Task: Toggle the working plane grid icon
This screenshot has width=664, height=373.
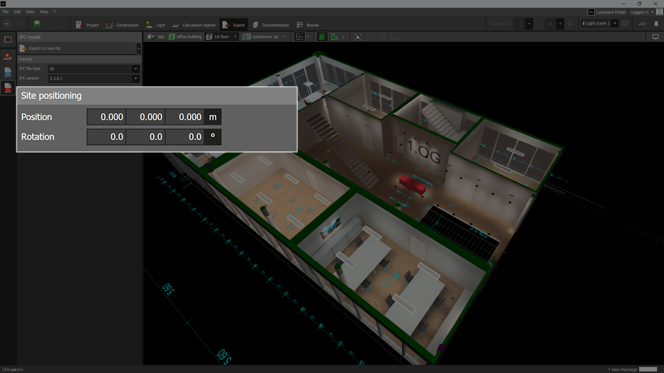Action: 642,24
